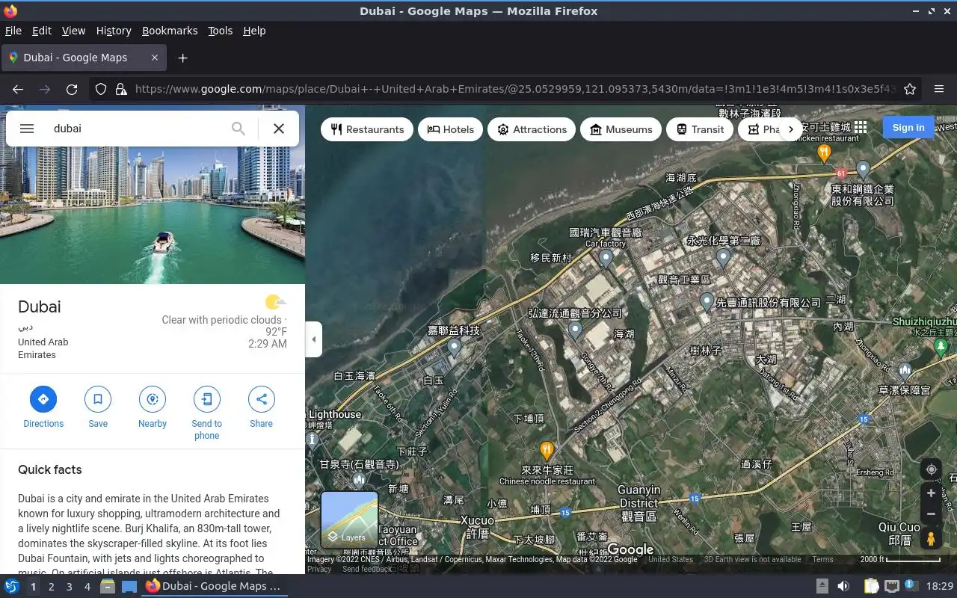The width and height of the screenshot is (957, 598).
Task: Filter map by Museums
Action: pos(621,129)
